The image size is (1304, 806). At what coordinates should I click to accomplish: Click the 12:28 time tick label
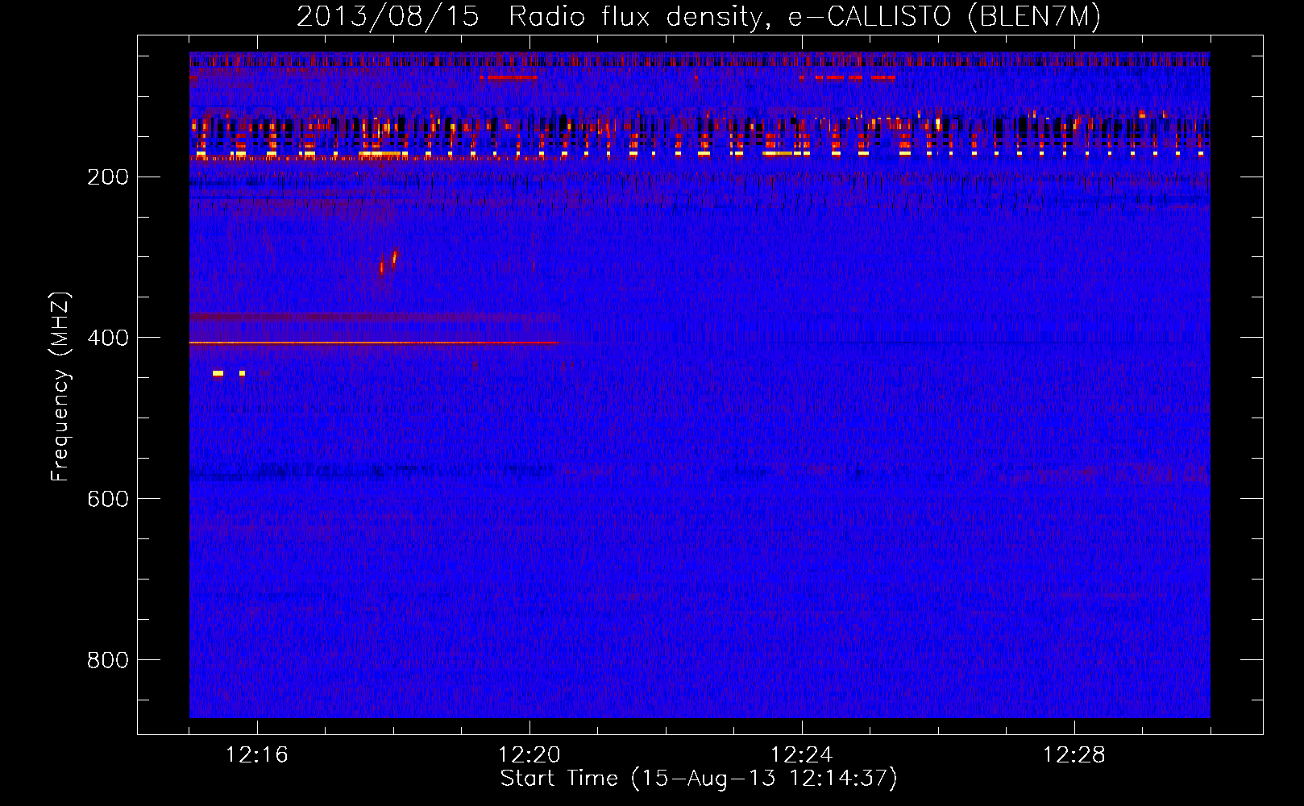coord(1074,755)
